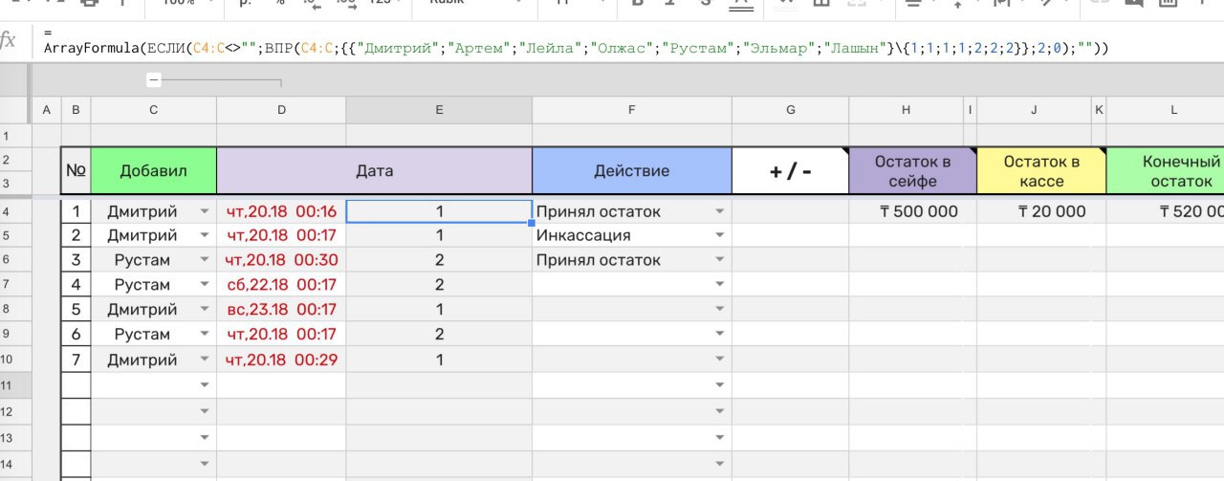
Task: Click the fx function icon
Action: click(9, 39)
